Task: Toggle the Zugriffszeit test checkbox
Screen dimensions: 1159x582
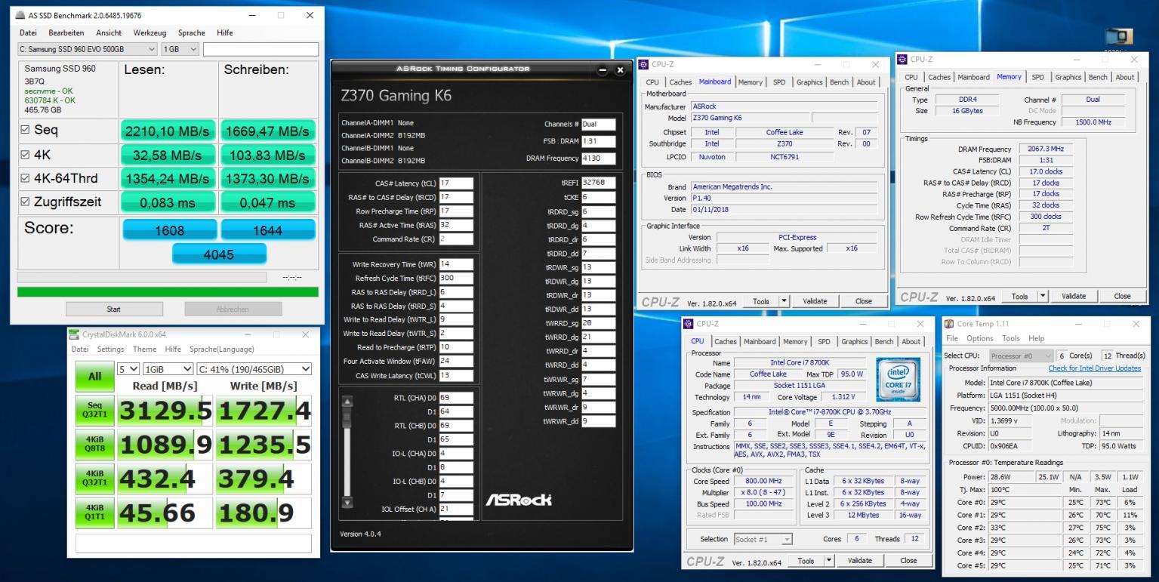Action: pyautogui.click(x=25, y=202)
